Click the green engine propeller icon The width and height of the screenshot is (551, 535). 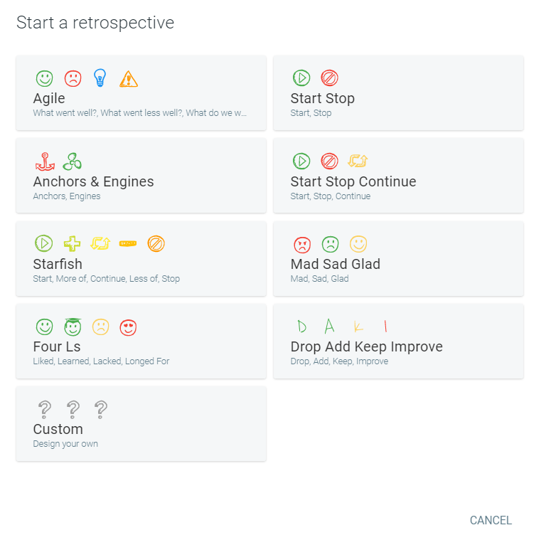(73, 161)
